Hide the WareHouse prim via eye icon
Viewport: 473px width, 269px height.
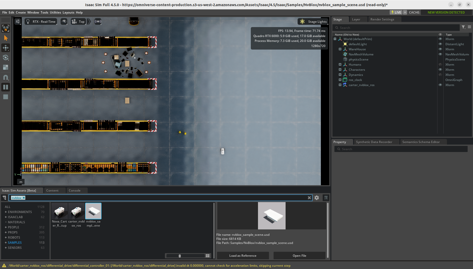pyautogui.click(x=440, y=49)
